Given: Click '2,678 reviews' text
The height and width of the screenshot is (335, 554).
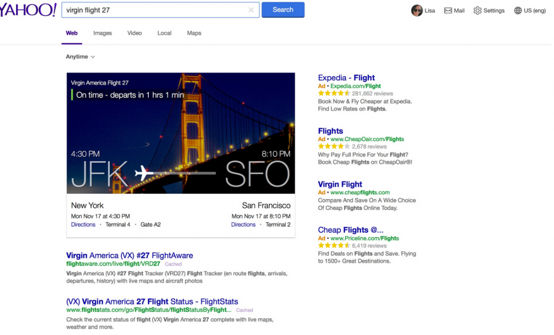Looking at the screenshot, I should (369, 147).
